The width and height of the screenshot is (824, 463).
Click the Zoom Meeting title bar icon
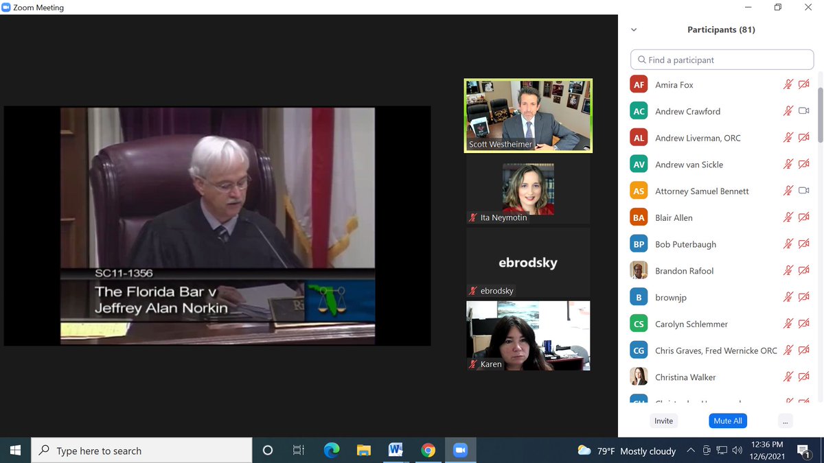coord(6,8)
